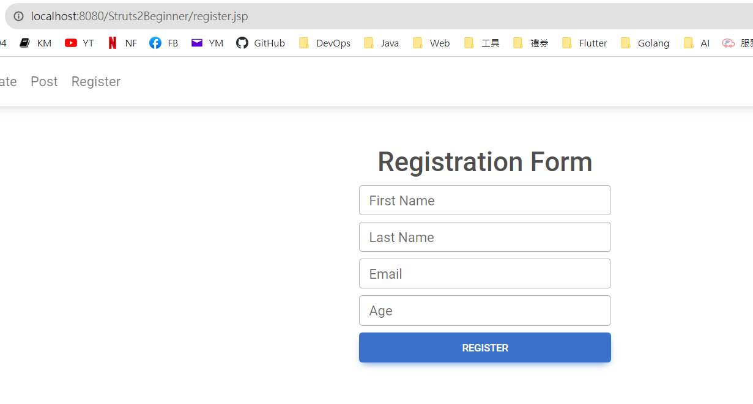Select the URL in the address bar
This screenshot has width=753, height=404.
coord(139,17)
